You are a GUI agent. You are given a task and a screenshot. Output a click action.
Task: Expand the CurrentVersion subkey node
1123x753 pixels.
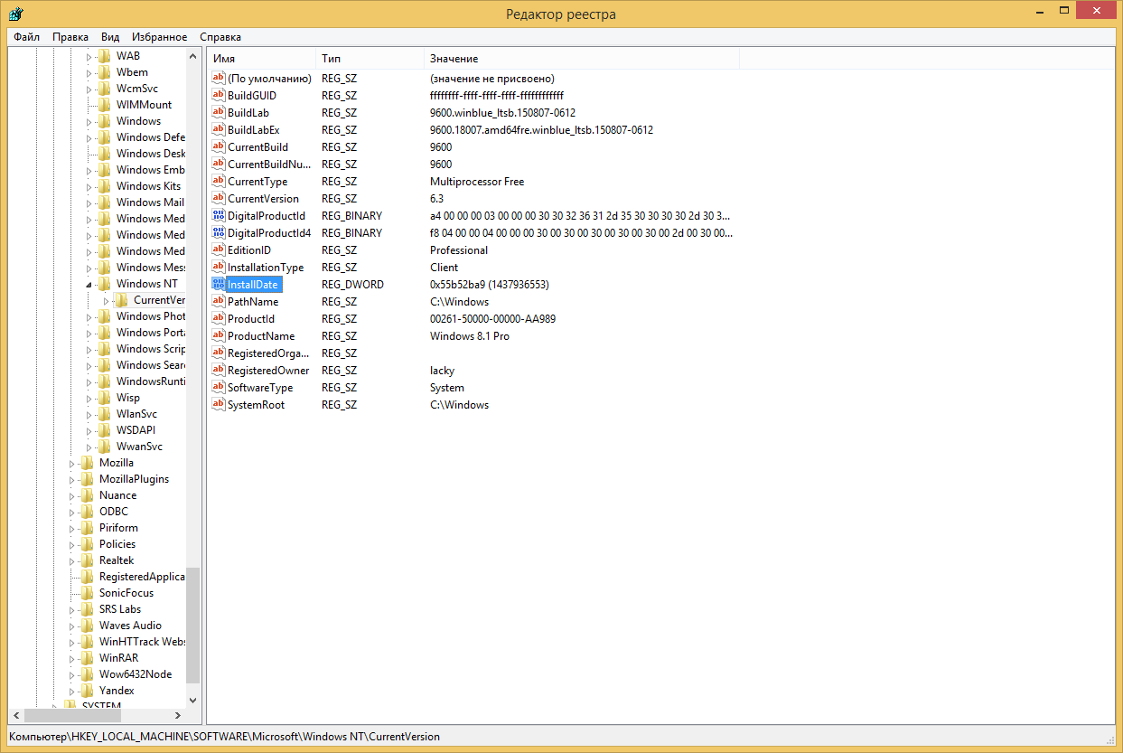point(107,300)
